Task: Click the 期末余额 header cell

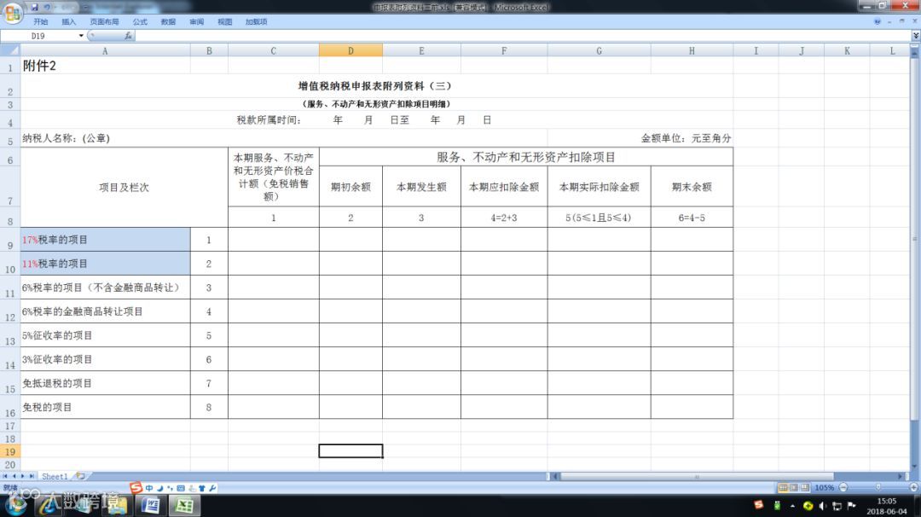Action: [x=692, y=187]
